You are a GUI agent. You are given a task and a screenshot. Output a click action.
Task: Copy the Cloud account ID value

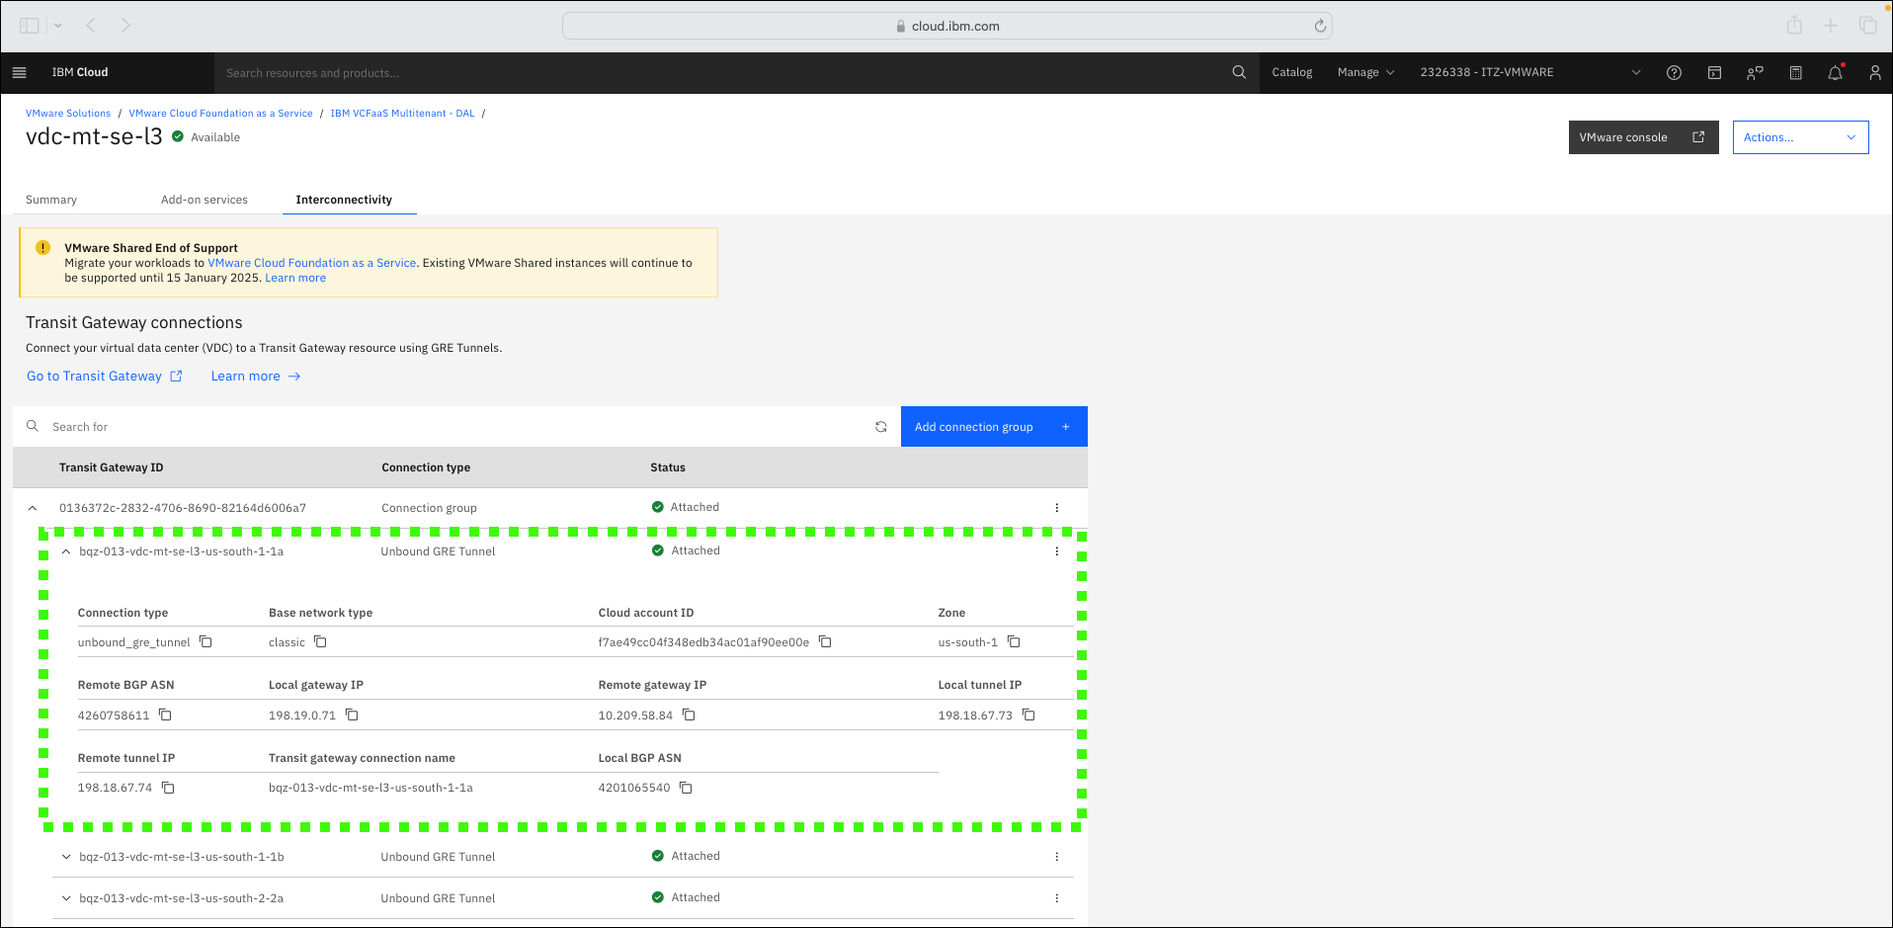(x=825, y=641)
